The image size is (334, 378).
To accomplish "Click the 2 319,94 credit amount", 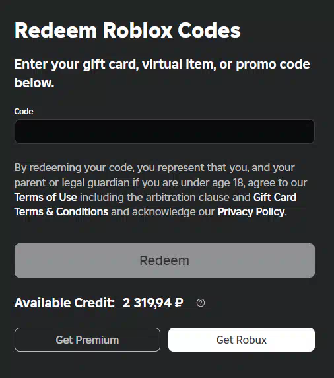I will pos(147,303).
